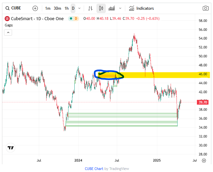
Task: Select the D daily timeframe
Action: point(73,8)
